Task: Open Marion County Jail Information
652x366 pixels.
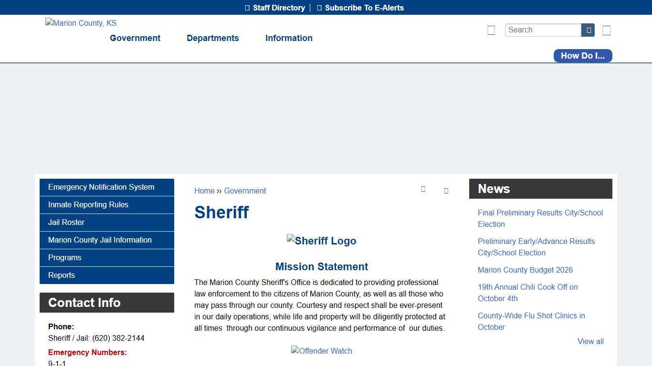Action: pos(100,240)
